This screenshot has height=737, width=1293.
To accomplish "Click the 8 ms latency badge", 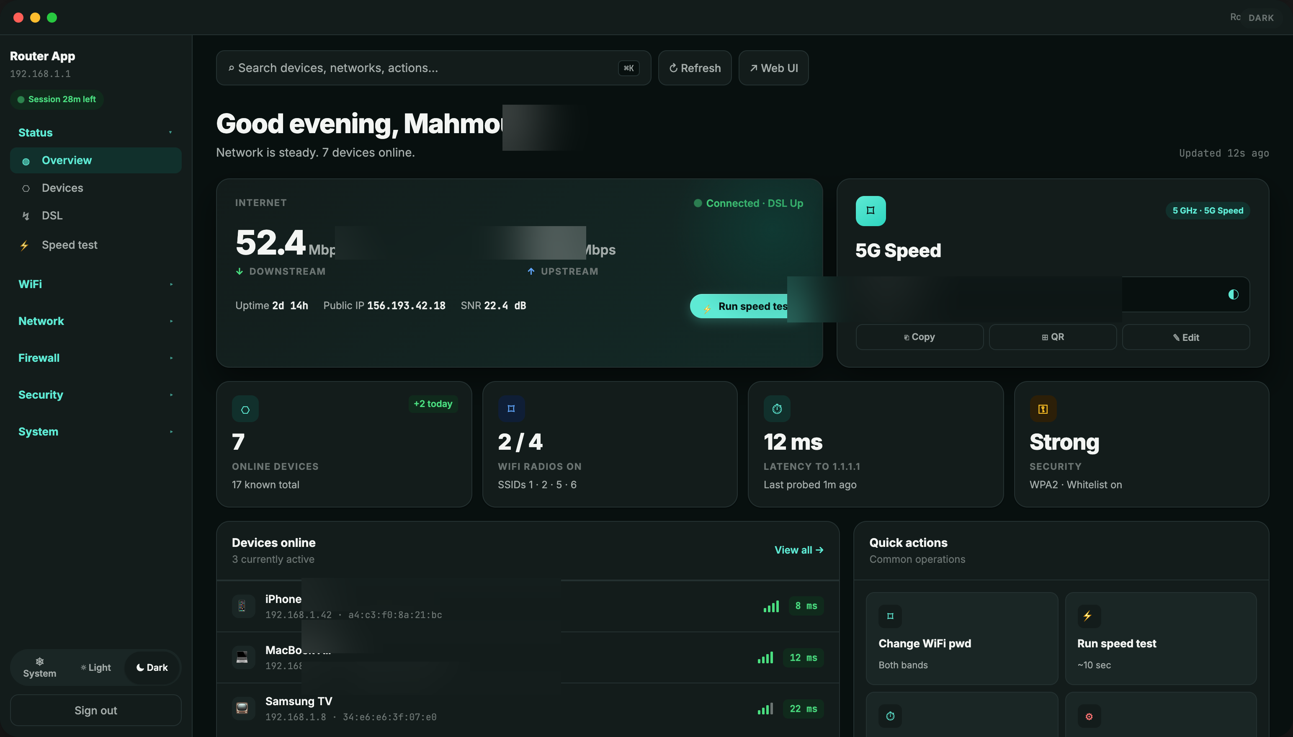I will pyautogui.click(x=806, y=606).
